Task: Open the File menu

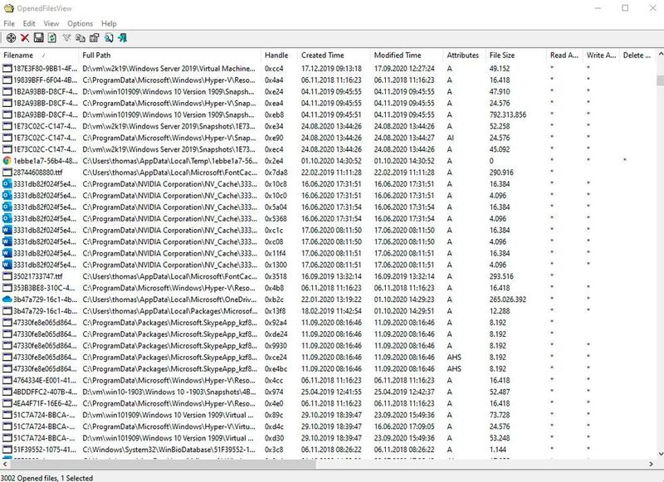Action: pos(9,24)
